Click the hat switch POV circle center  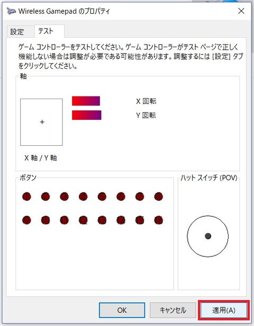point(208,236)
